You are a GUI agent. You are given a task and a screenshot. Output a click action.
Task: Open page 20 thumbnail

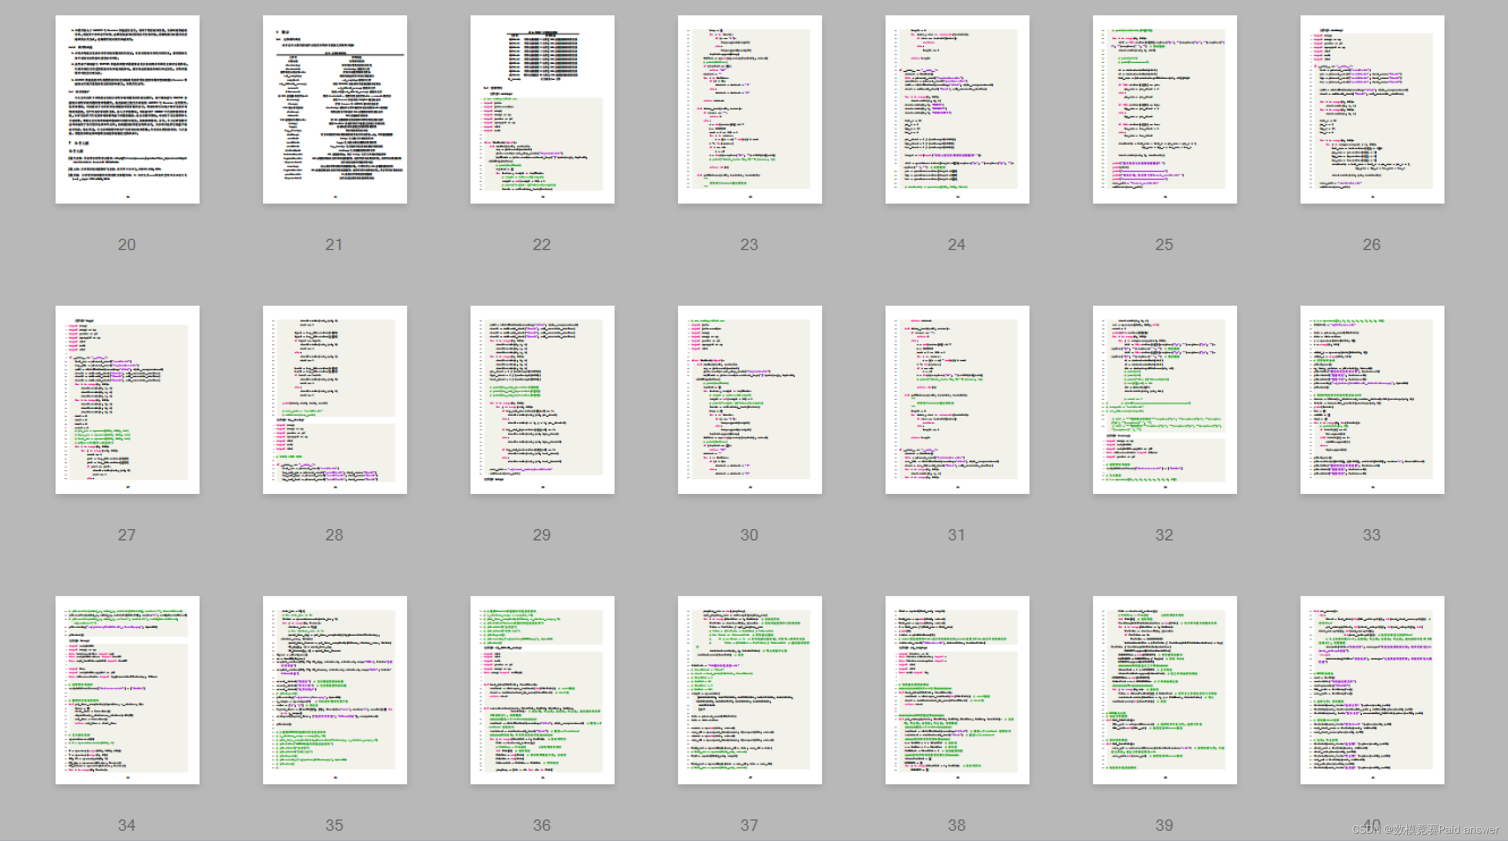(127, 109)
